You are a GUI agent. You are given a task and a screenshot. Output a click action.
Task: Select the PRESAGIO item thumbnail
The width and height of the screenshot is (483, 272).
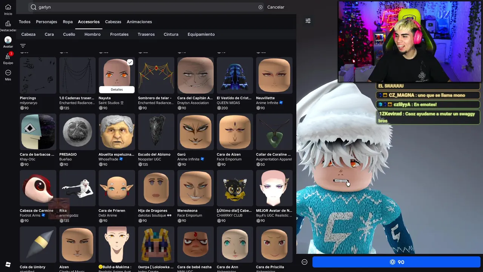77,132
